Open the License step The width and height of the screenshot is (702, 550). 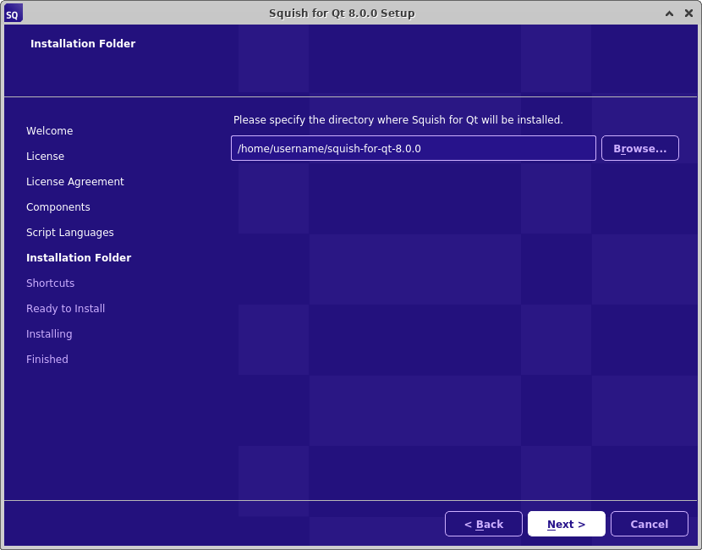click(x=45, y=156)
